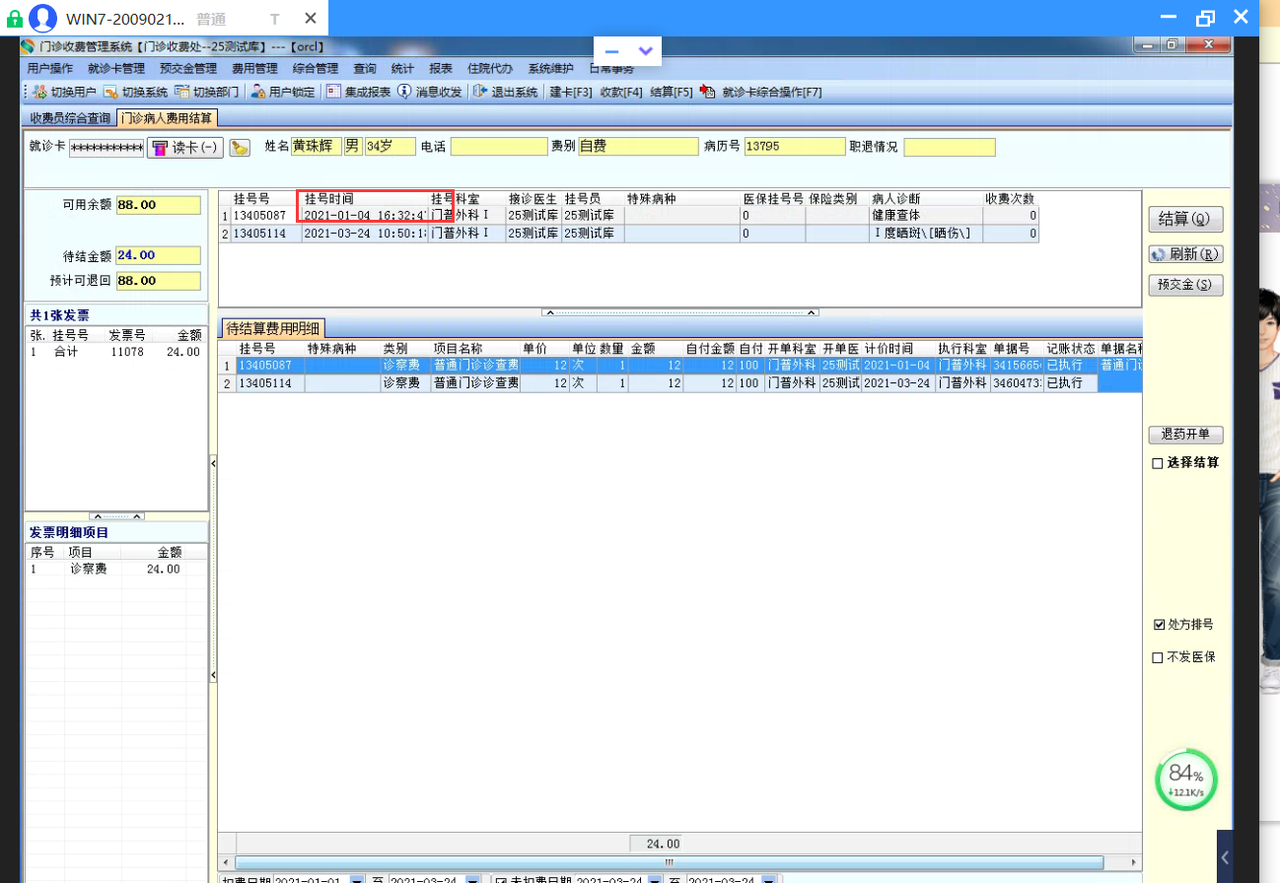1280x883 pixels.
Task: Click the remote session user avatar icon
Action: pyautogui.click(x=42, y=19)
